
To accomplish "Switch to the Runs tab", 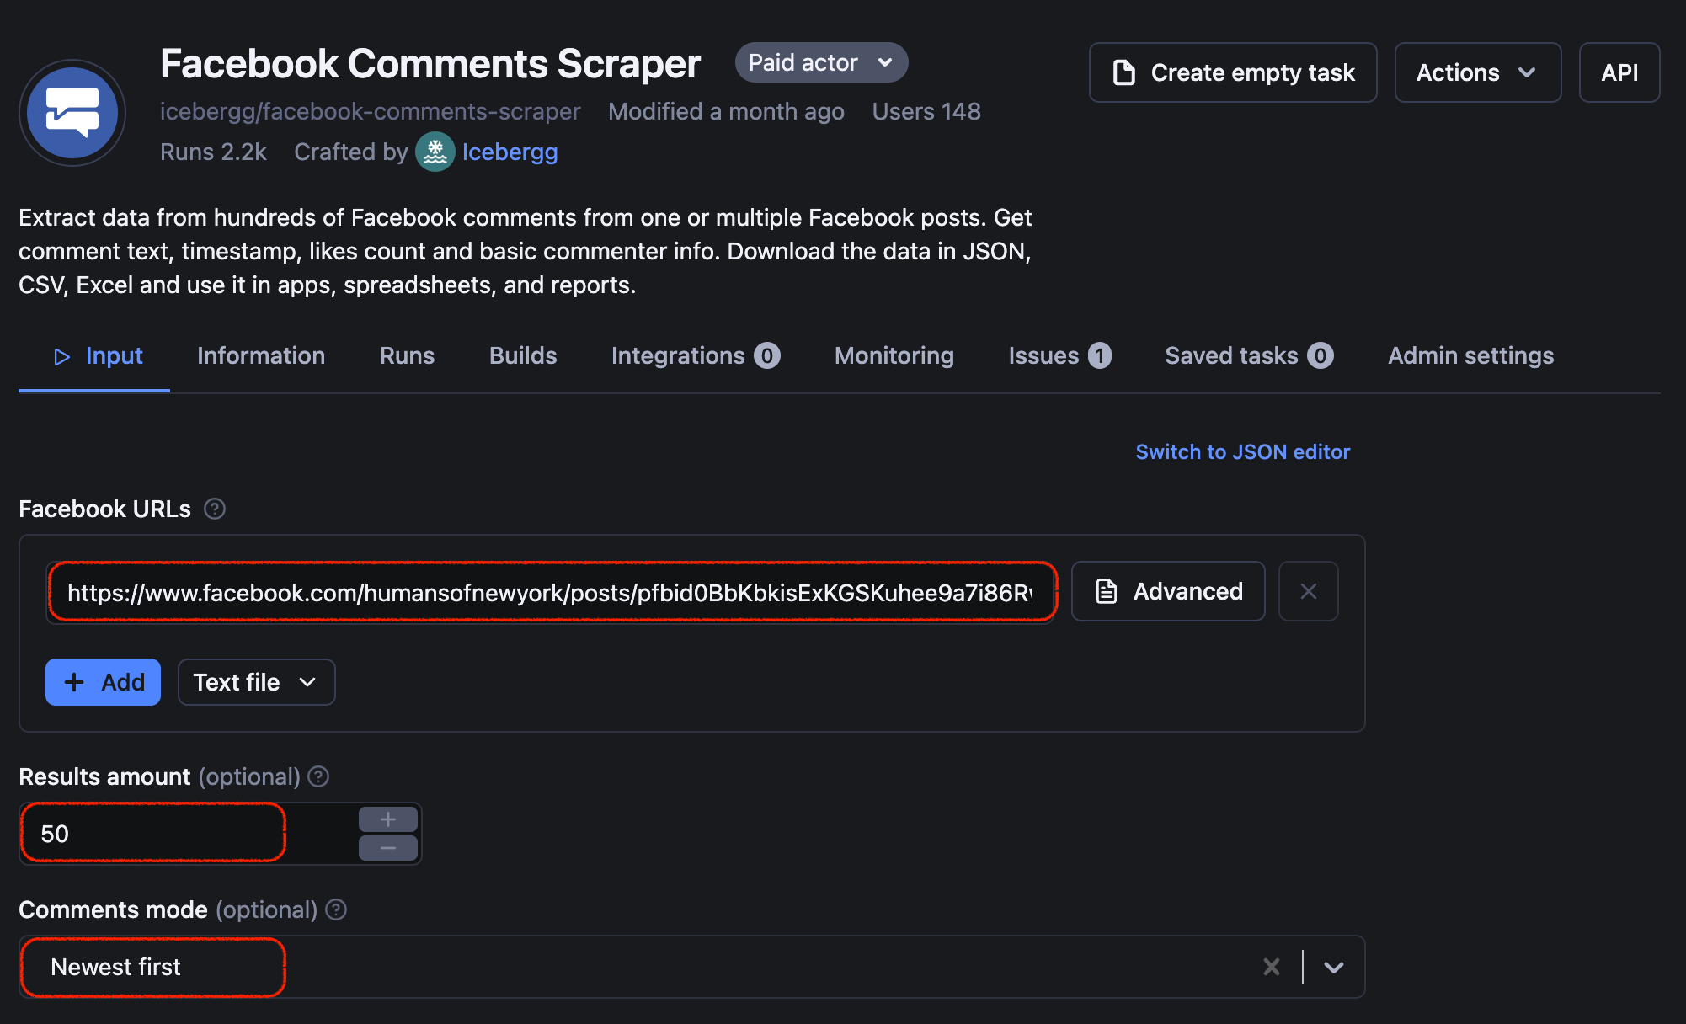I will pos(407,355).
